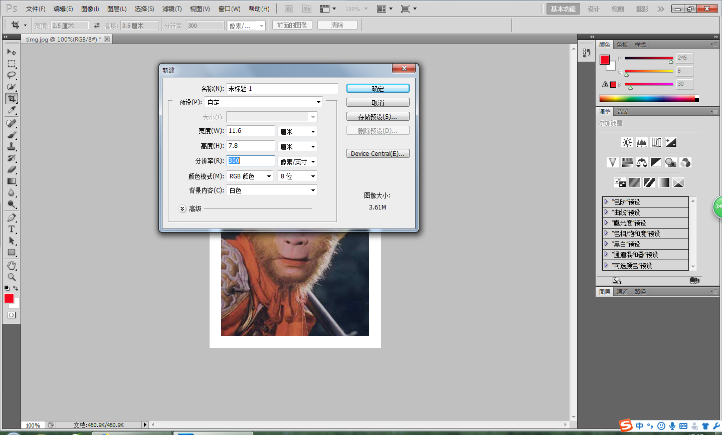
Task: Select the Dodge tool
Action: pos(12,204)
